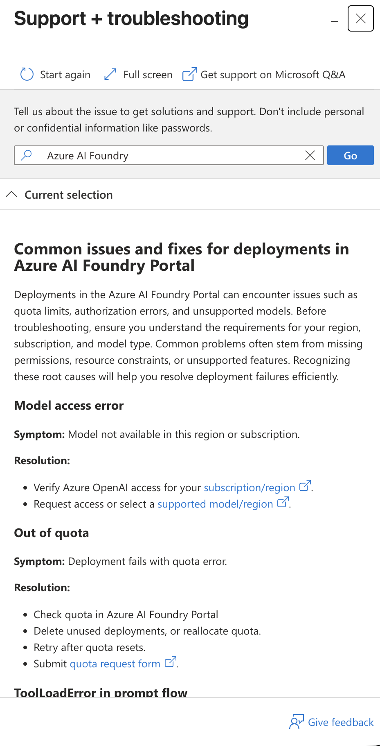Click the blue Go button
380x746 pixels.
tap(351, 155)
